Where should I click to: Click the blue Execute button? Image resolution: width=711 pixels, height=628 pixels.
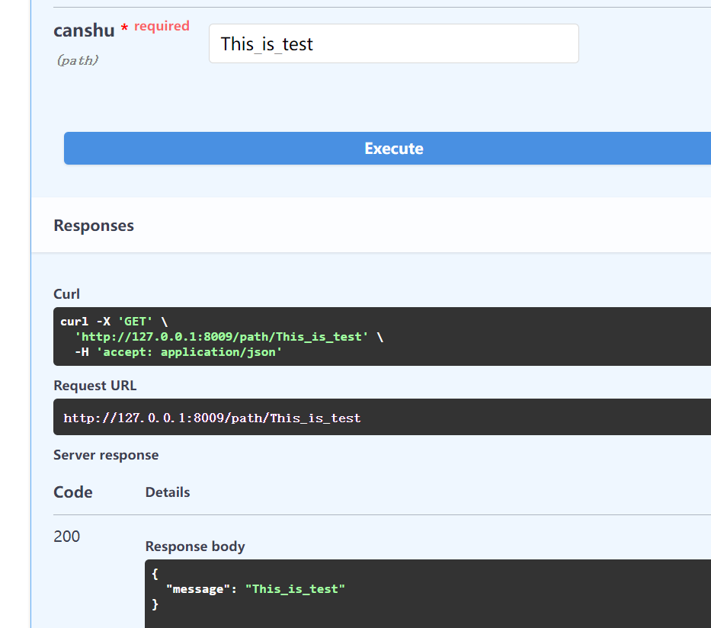(x=393, y=149)
